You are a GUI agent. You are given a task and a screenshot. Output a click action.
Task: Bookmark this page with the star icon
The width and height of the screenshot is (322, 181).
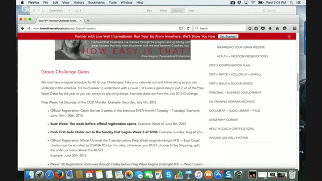click(250, 28)
